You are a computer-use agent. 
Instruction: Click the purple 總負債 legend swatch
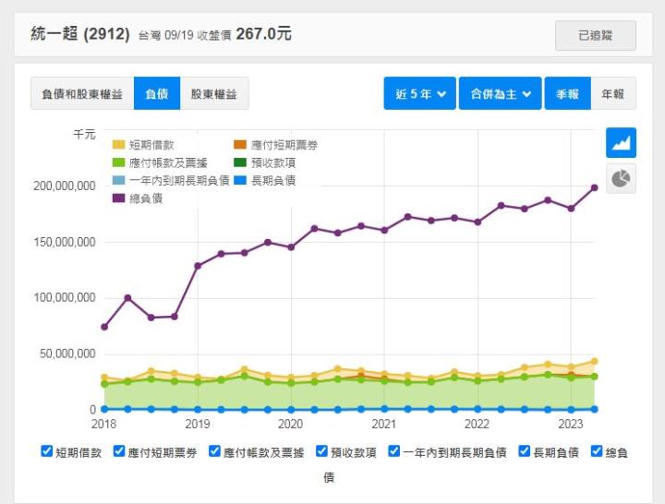pos(118,198)
